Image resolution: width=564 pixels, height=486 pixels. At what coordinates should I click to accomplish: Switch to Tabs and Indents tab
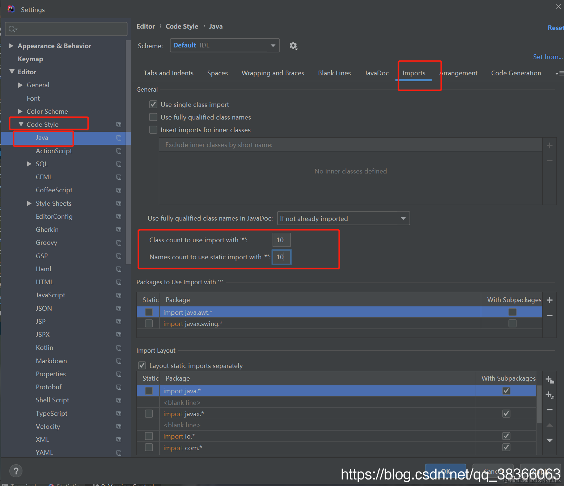(169, 73)
